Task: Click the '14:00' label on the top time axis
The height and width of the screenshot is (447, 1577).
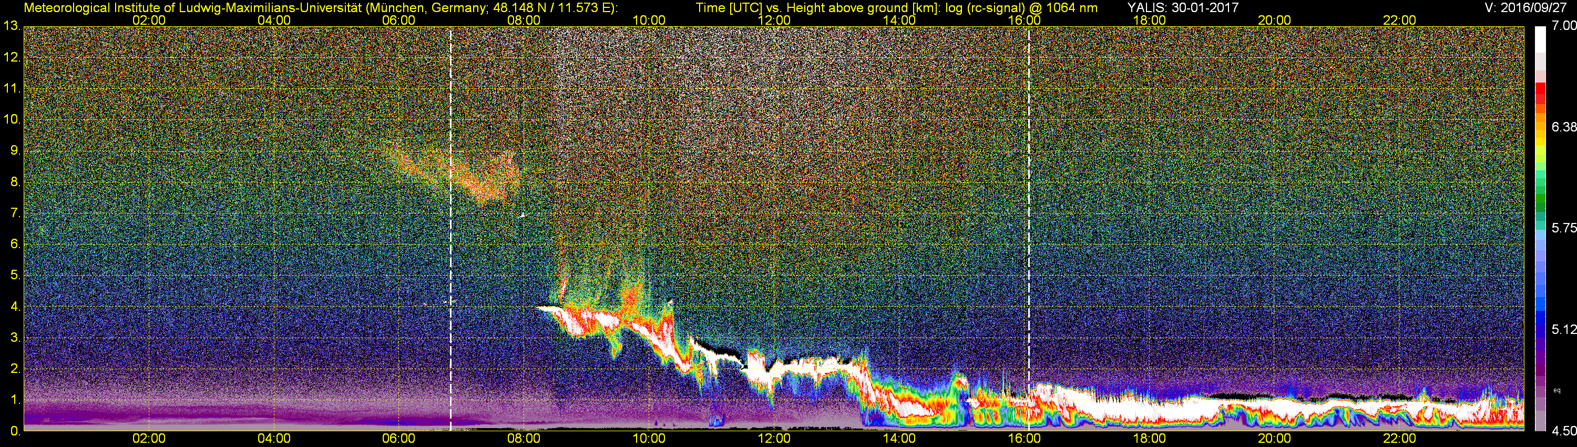Action: pyautogui.click(x=899, y=20)
